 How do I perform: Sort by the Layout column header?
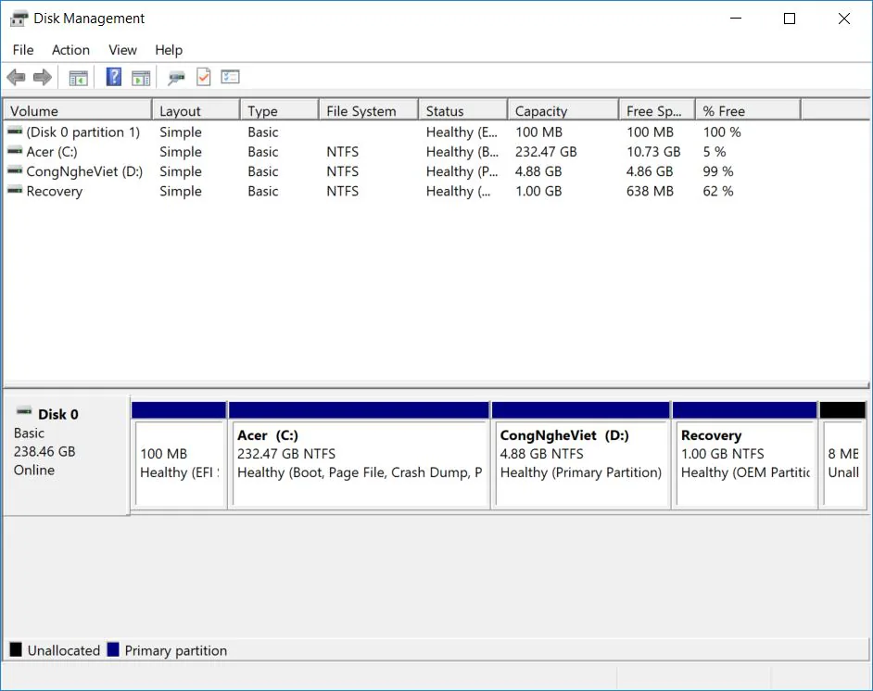pos(196,111)
